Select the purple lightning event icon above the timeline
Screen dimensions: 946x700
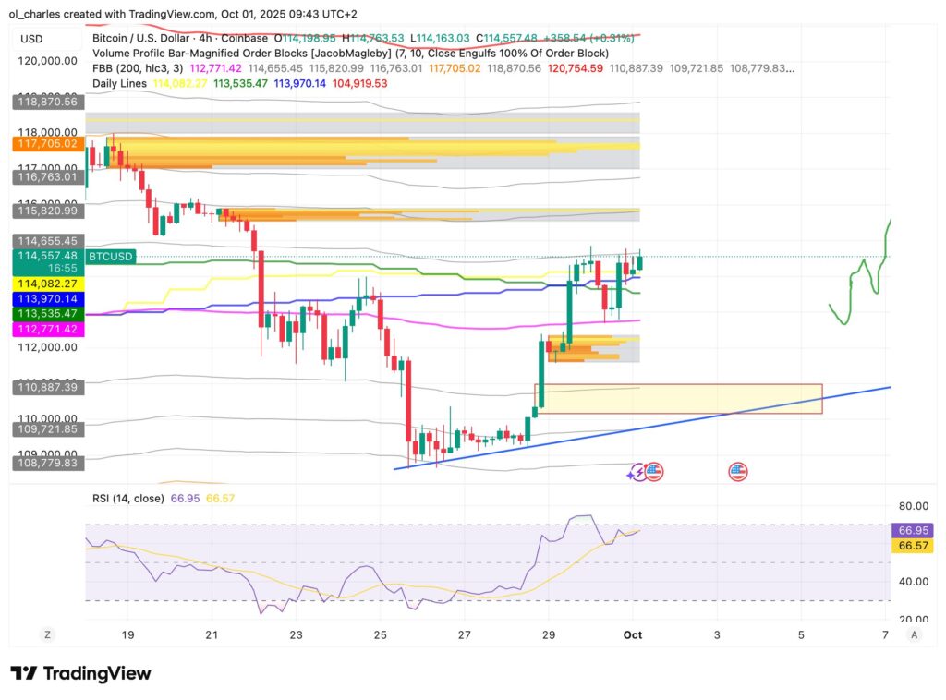pyautogui.click(x=636, y=471)
